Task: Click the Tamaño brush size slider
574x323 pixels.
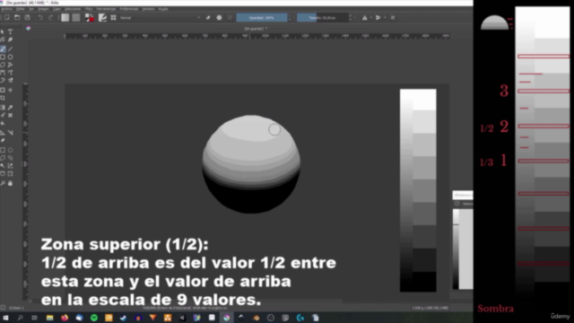Action: [322, 18]
